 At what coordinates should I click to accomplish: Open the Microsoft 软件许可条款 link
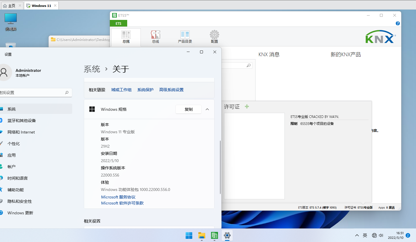[122, 203]
